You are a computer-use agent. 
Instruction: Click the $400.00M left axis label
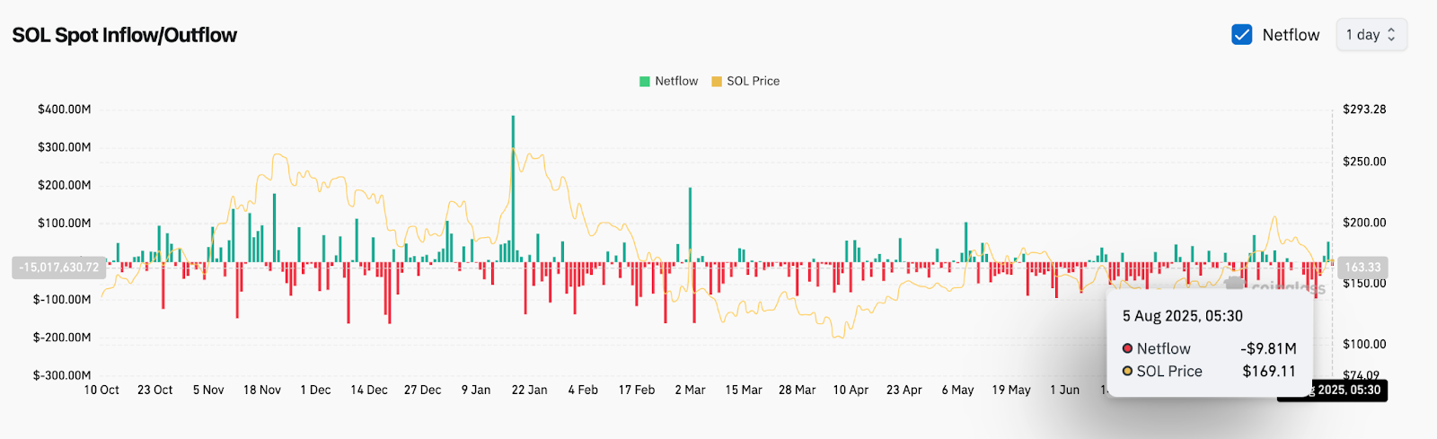click(x=64, y=110)
